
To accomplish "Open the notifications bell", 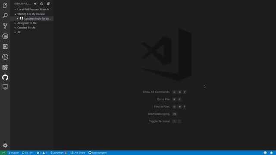I will 271,153.
